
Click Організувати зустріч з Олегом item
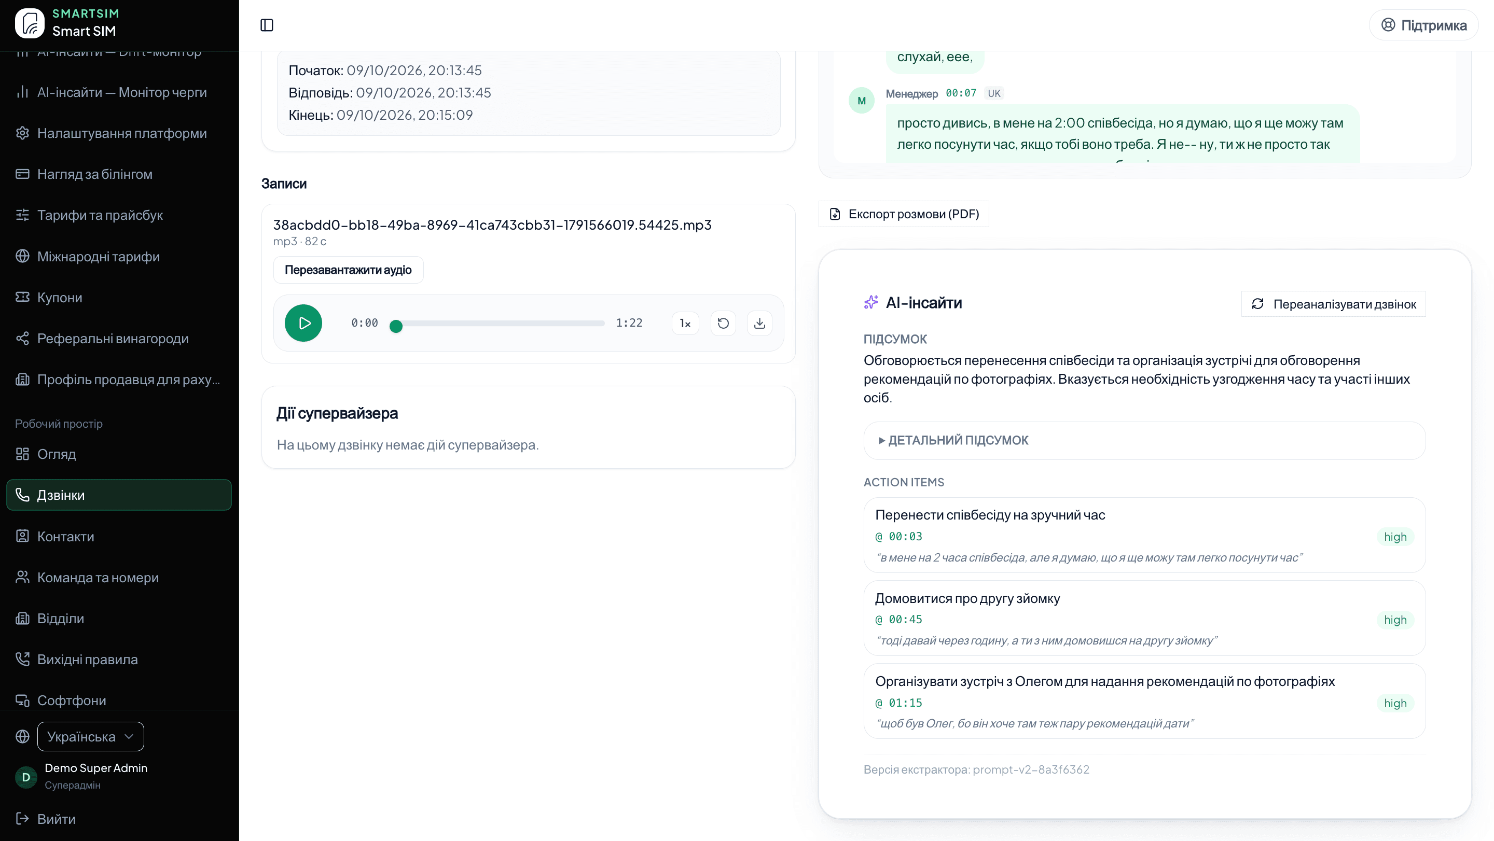[x=1105, y=681]
